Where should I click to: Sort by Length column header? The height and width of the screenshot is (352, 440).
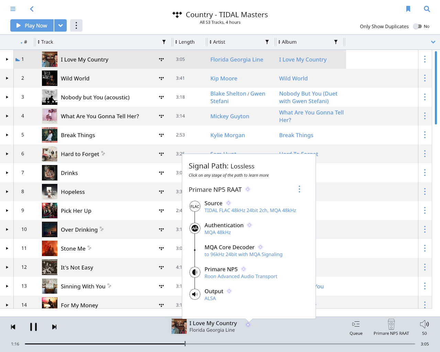(185, 42)
